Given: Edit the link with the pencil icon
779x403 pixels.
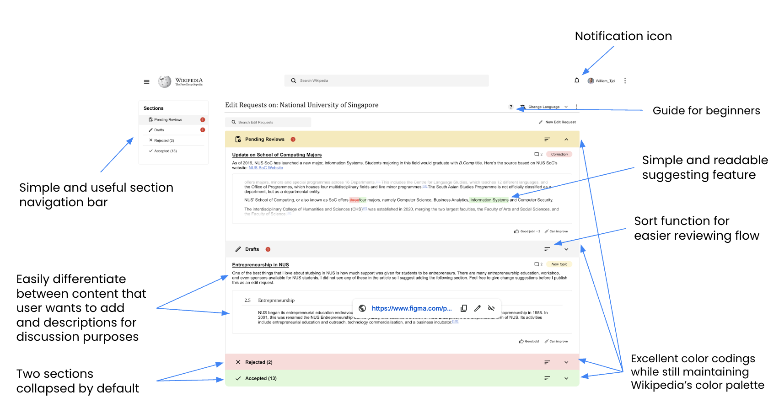Looking at the screenshot, I should tap(478, 308).
